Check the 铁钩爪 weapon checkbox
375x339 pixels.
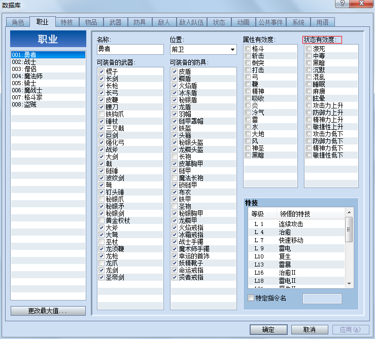tap(101, 114)
